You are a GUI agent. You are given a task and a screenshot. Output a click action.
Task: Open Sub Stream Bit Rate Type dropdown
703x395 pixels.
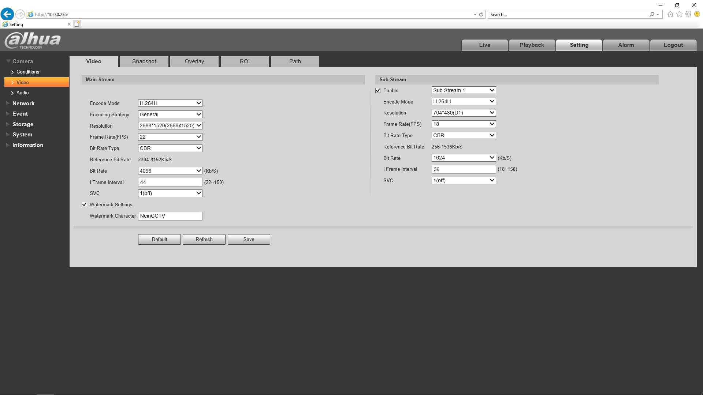pos(464,135)
